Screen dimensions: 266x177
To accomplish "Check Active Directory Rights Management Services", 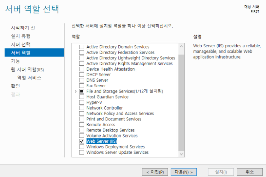I will [x=82, y=64].
